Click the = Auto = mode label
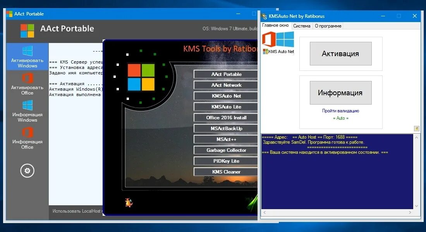The image size is (426, 232). [340, 118]
